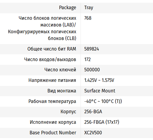The image size is (153, 140).
Task: Select the Общее число бит RAM label
Action: [x=52, y=49]
